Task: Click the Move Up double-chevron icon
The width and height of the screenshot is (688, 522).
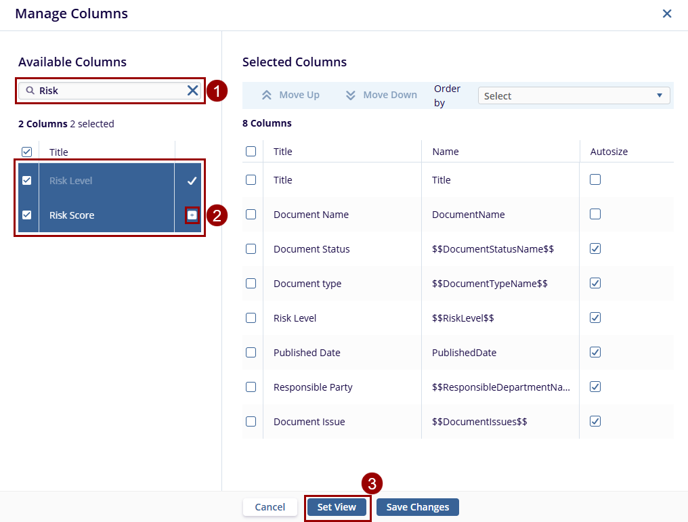Action: coord(267,95)
